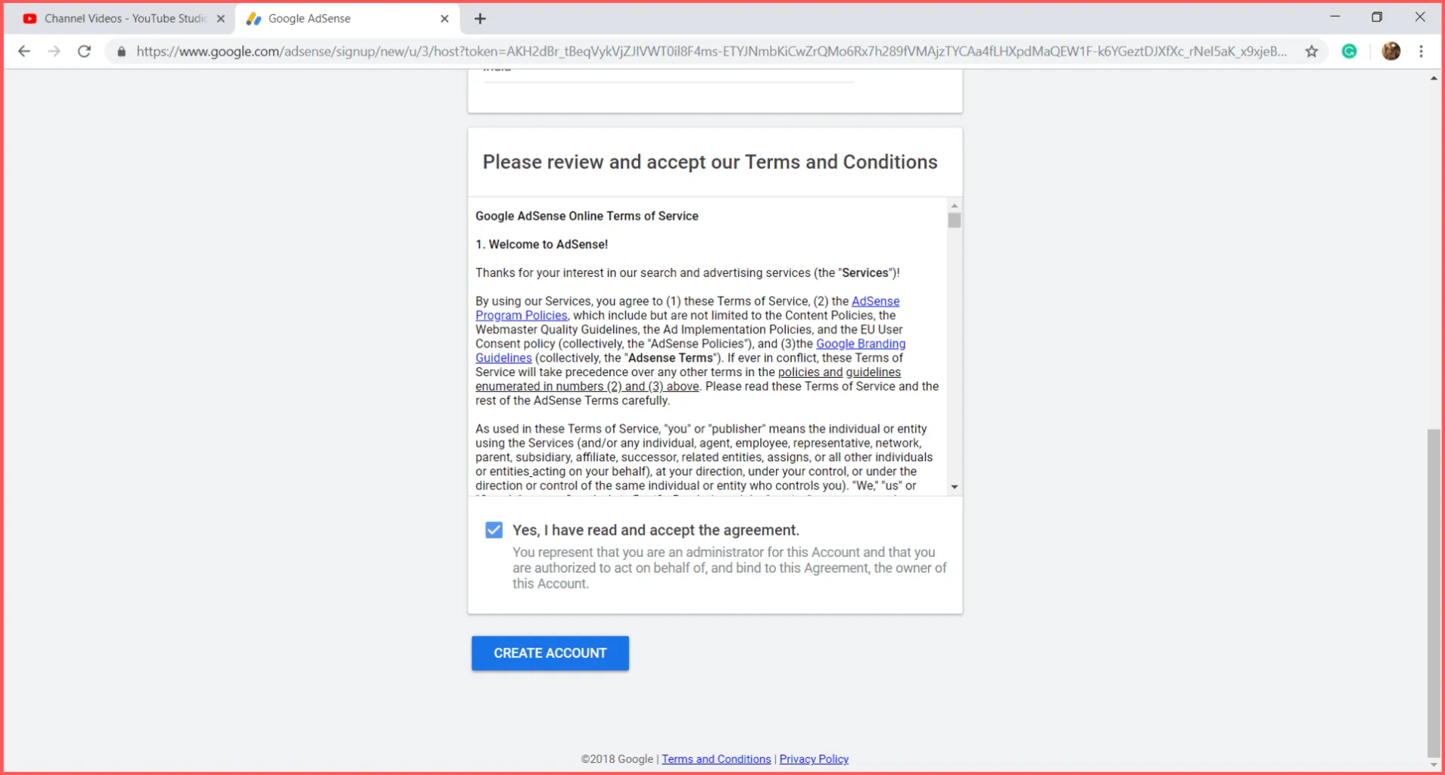Reload the AdSense signup page

84,51
